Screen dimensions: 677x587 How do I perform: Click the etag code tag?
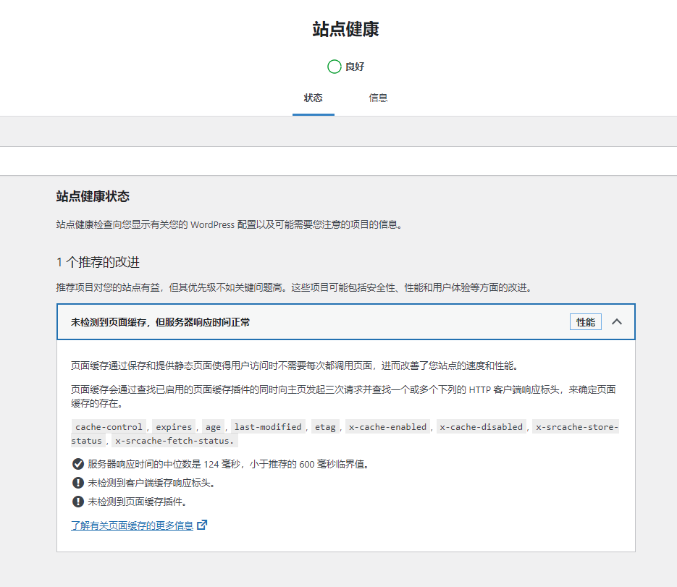[x=325, y=427]
